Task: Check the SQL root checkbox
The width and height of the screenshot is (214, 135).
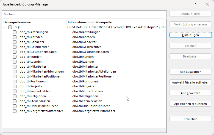Action: (10, 27)
